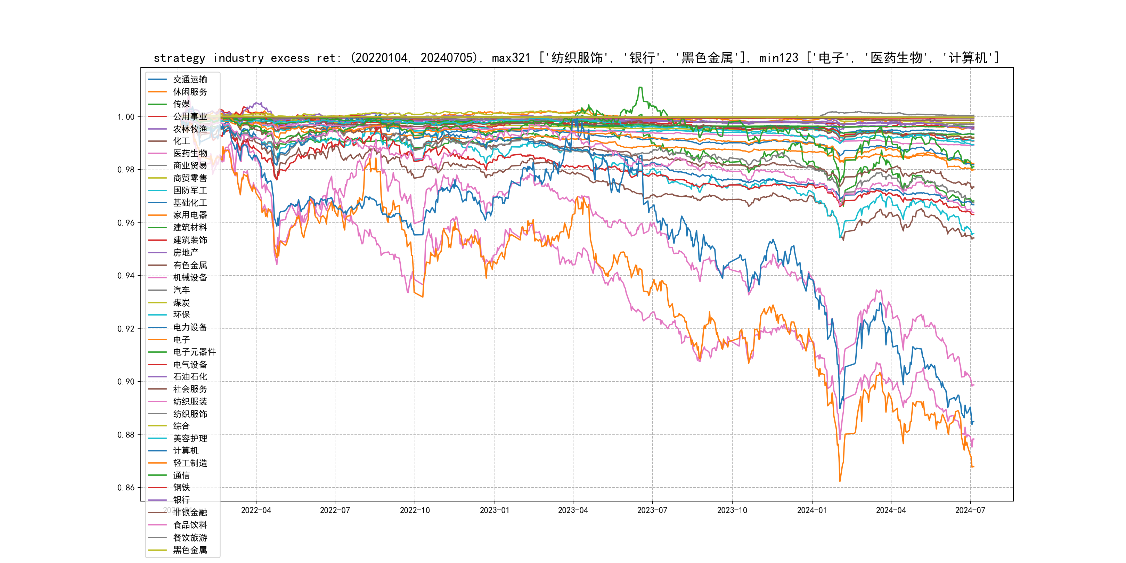Click the chart title text
Image resolution: width=1126 pixels, height=563 pixels.
[x=576, y=58]
